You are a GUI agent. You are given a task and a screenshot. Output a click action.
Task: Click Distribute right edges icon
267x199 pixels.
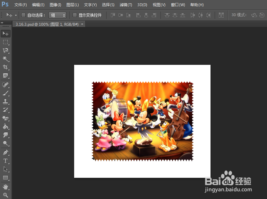[x=208, y=15]
